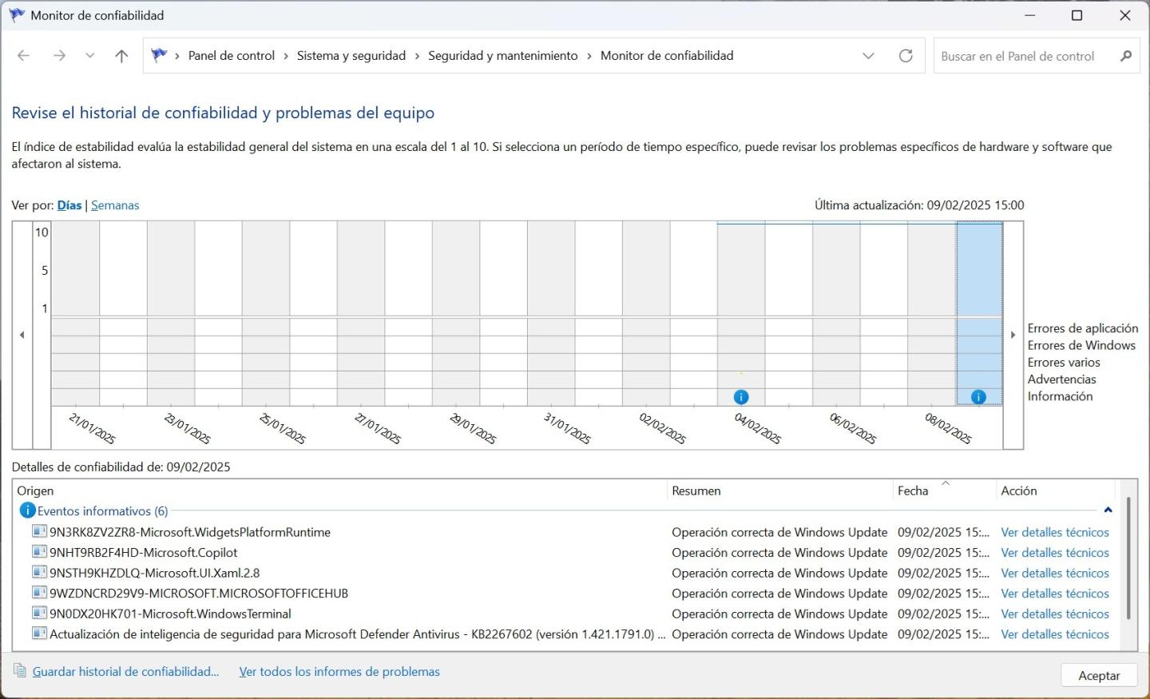Switch chart view to Días
Image resolution: width=1150 pixels, height=699 pixels.
coord(69,205)
